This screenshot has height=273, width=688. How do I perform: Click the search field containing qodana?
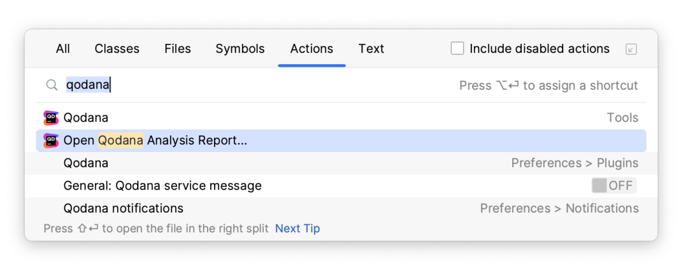[259, 85]
